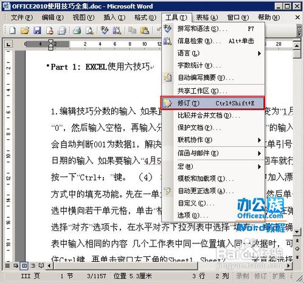
Task: Open the Research binoculars icon in the toolbar
Action: (x=117, y=31)
